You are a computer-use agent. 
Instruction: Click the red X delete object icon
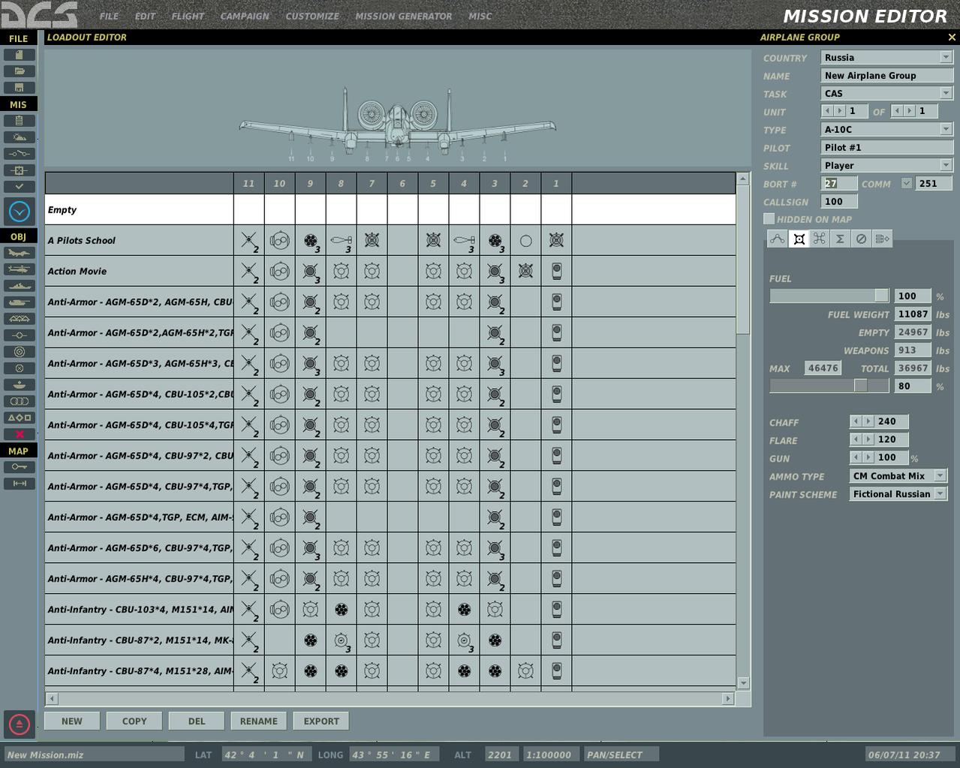point(20,435)
